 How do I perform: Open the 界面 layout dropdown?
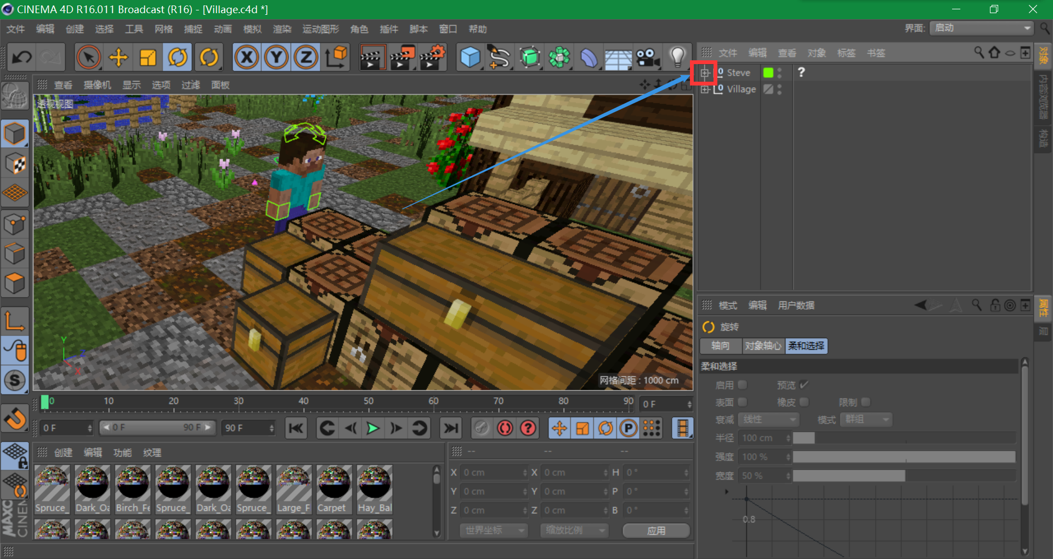[982, 28]
